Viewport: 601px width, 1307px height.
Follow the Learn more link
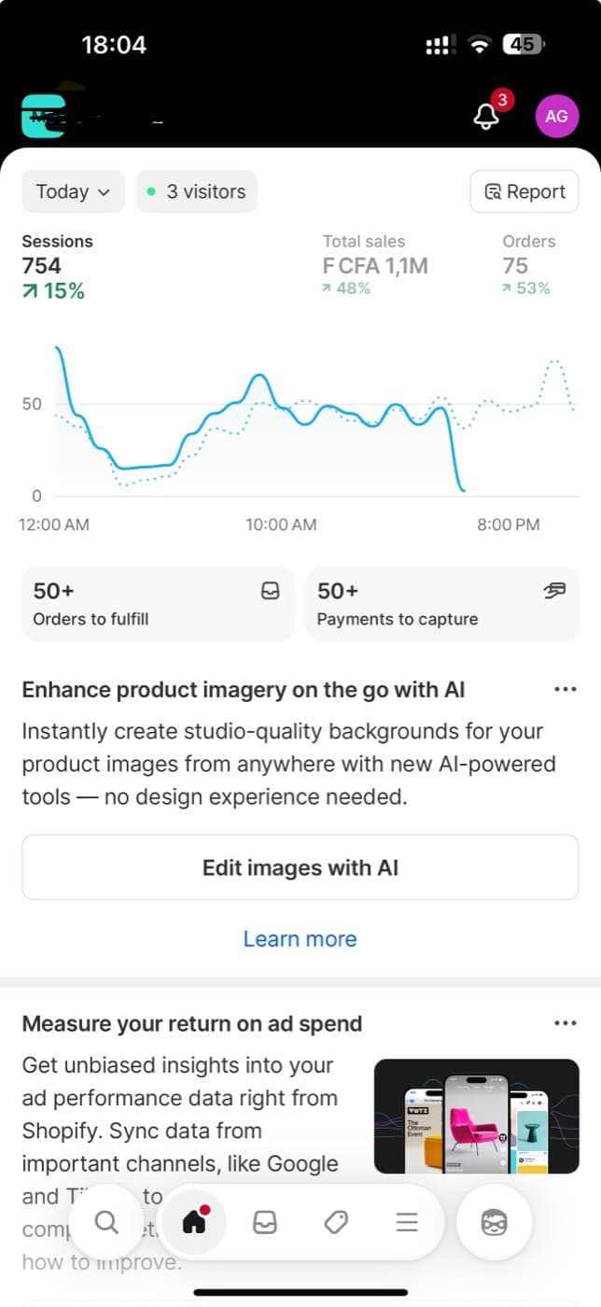point(300,938)
